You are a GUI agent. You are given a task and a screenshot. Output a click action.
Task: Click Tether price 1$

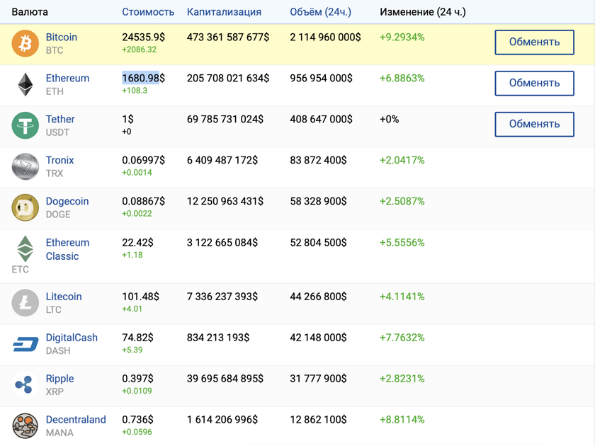128,119
